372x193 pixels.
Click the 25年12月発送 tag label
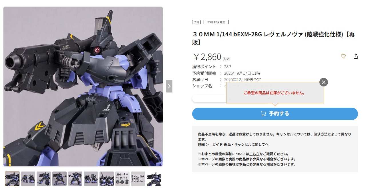(x=216, y=22)
